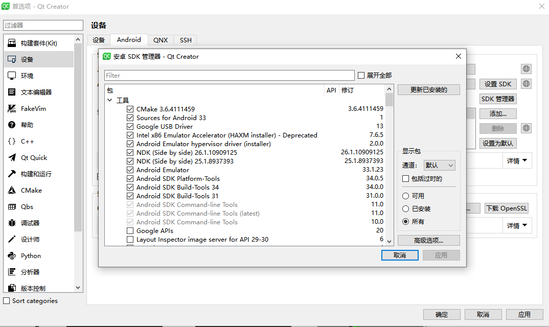Enable the 包括过时的 checkbox
This screenshot has width=549, height=327.
(x=405, y=178)
